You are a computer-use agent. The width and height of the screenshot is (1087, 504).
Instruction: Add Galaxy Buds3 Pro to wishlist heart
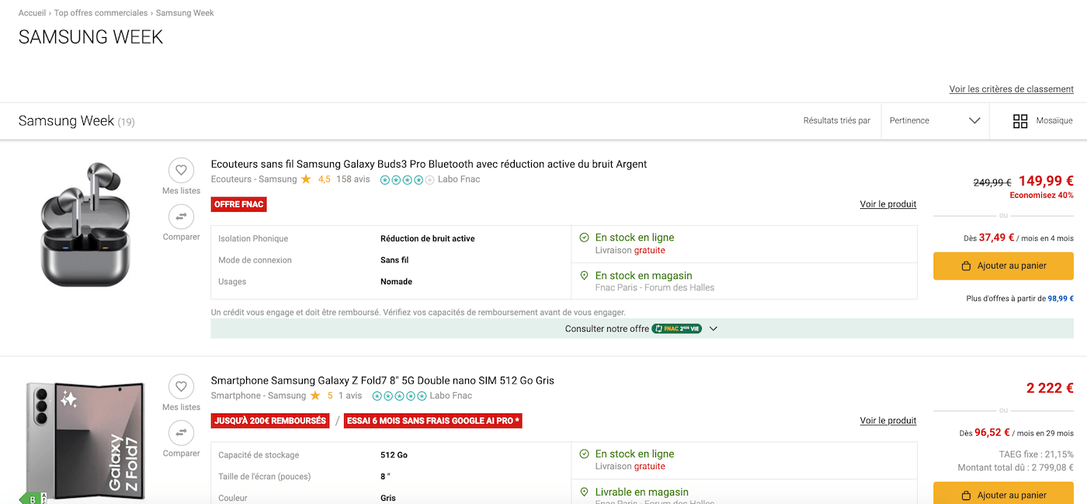(181, 170)
